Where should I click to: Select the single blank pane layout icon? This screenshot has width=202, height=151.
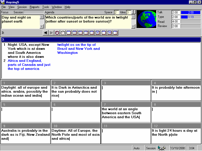pos(69,33)
